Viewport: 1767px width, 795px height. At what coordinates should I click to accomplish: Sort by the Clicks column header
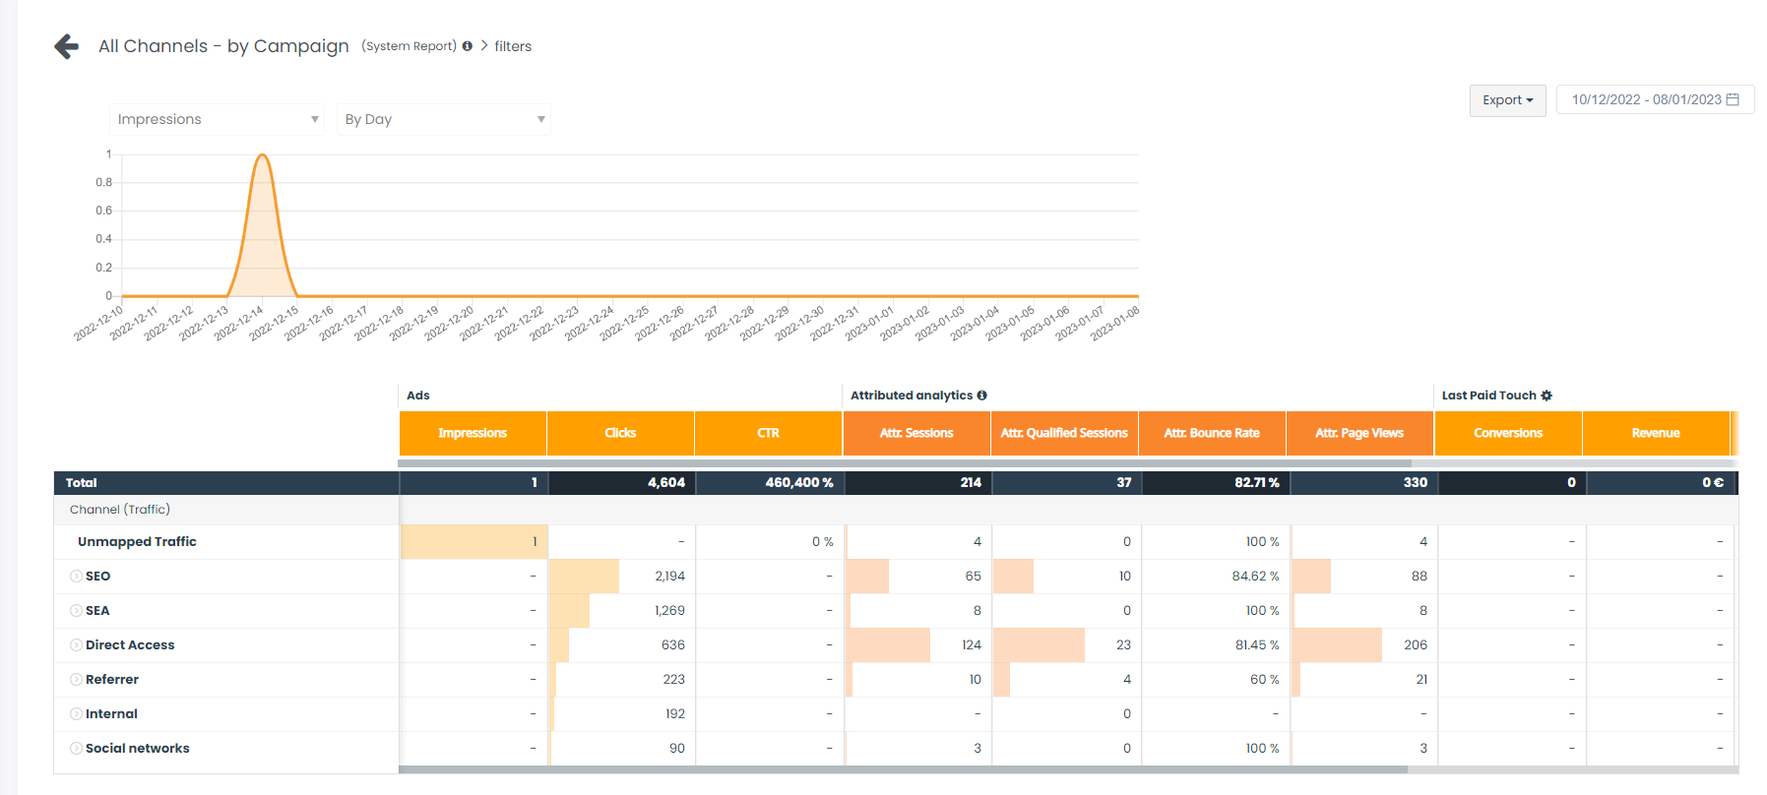point(620,433)
